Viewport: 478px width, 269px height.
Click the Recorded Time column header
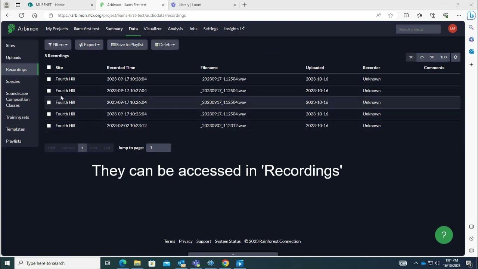click(x=121, y=68)
